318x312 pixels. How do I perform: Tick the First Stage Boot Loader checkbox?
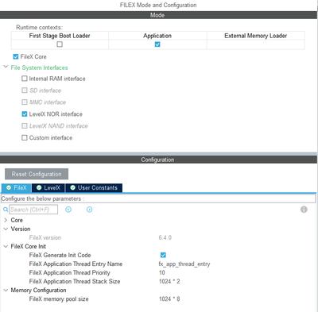(60, 44)
